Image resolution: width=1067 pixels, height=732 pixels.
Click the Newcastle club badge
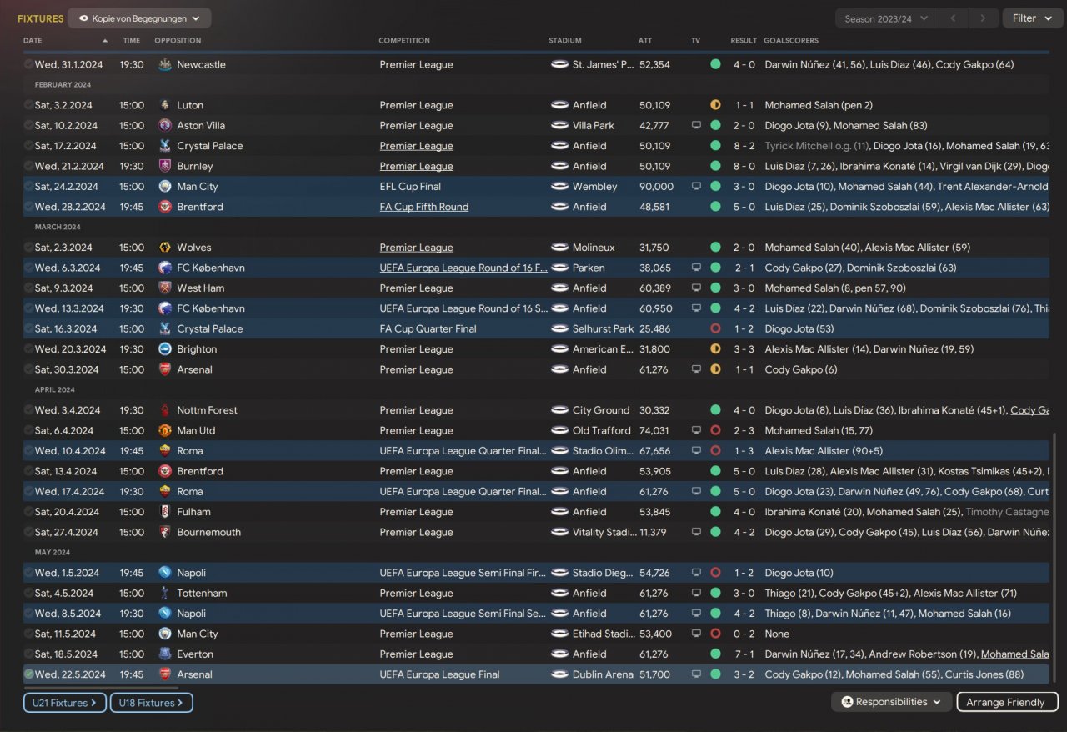[x=165, y=64]
